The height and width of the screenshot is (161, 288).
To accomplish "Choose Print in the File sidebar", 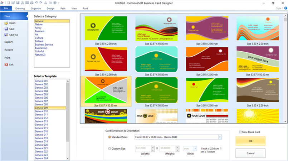I will 7,58.
